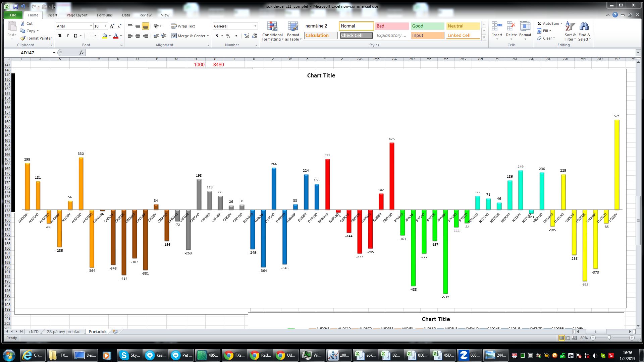
Task: Align text to the left
Action: click(x=130, y=36)
